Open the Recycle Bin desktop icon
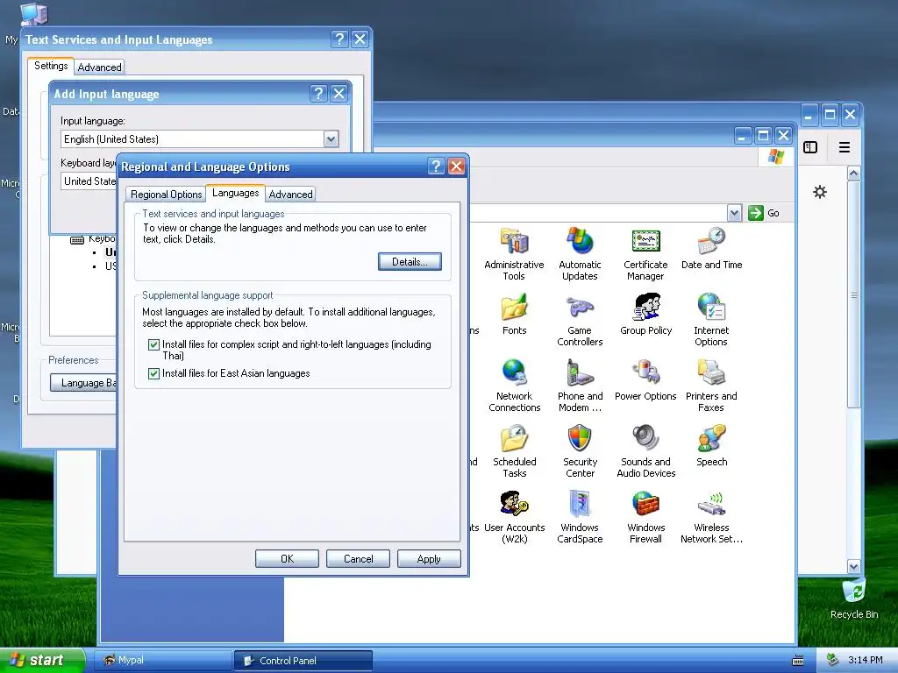This screenshot has width=898, height=673. coord(853,591)
